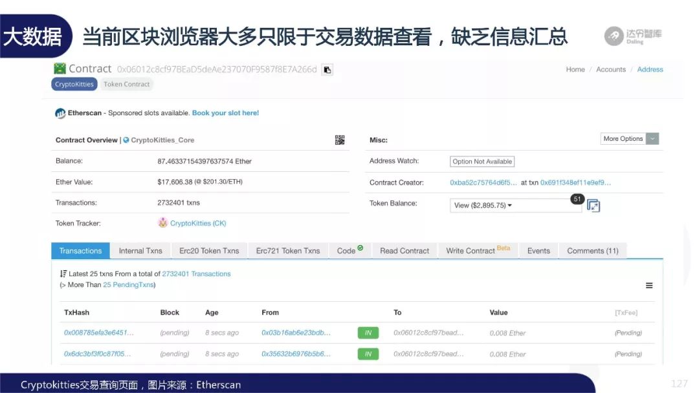
Task: Click the From column header
Action: click(x=270, y=312)
